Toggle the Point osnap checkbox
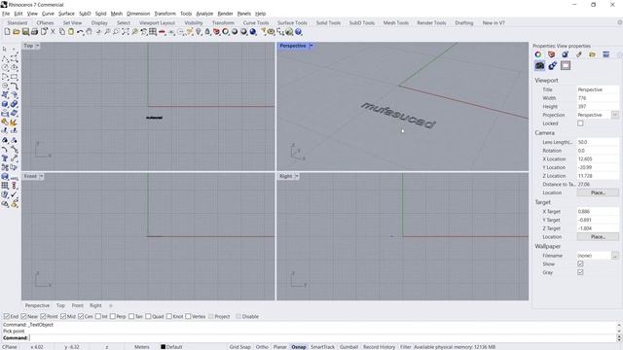This screenshot has width=623, height=350. pyautogui.click(x=43, y=316)
